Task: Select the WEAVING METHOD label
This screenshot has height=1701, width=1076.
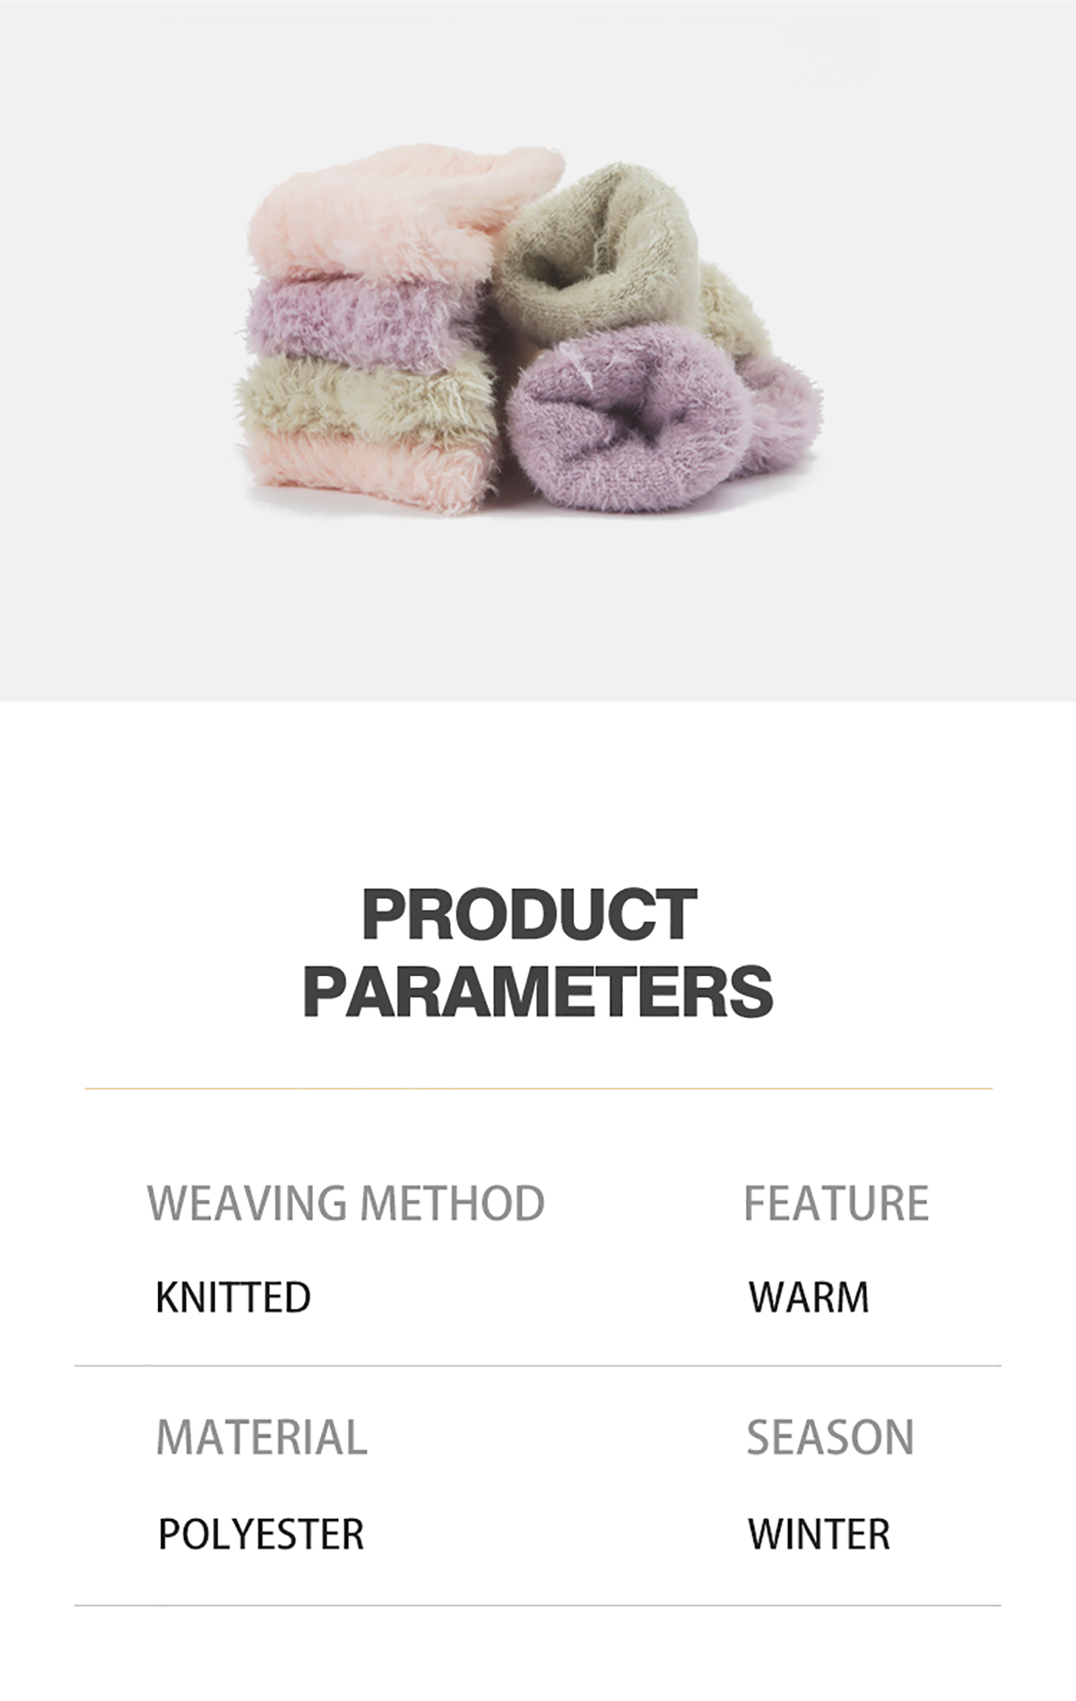Action: tap(346, 1203)
